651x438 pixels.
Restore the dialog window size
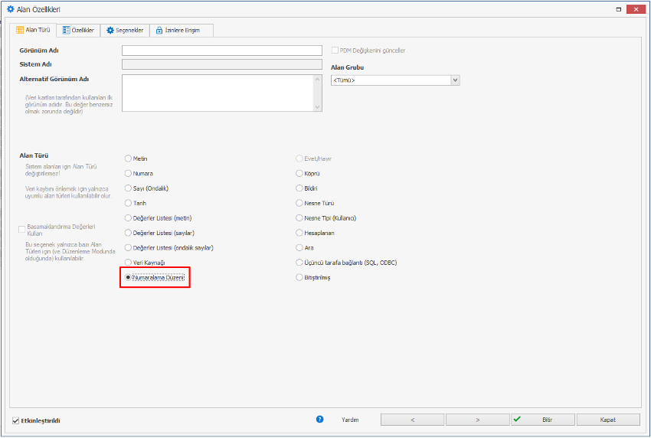(619, 9)
